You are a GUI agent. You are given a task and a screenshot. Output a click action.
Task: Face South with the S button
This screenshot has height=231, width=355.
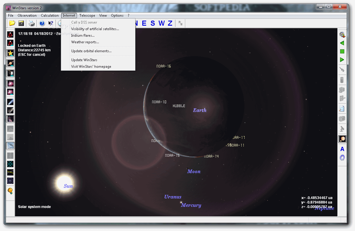tap(153, 23)
